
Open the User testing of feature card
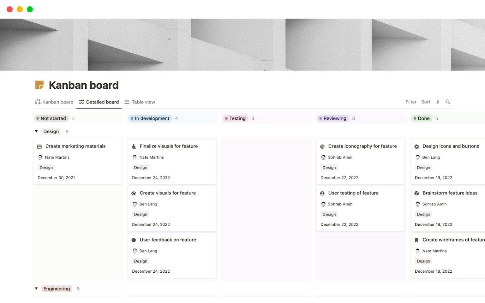353,193
